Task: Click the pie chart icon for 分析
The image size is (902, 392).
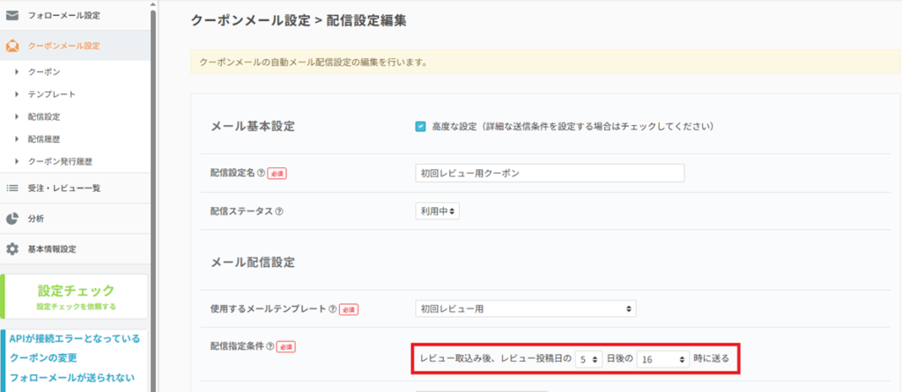Action: (12, 218)
